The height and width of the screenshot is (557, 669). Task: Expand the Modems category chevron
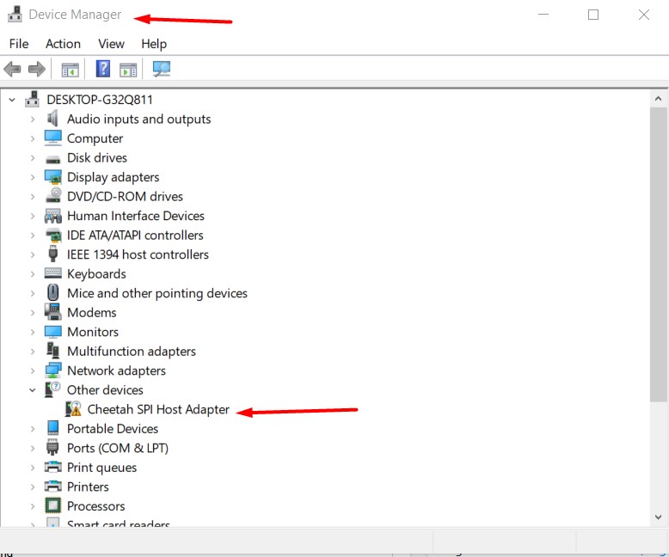pyautogui.click(x=33, y=313)
